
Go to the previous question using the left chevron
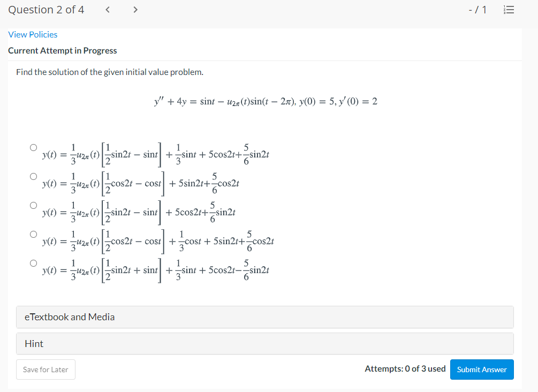pos(107,9)
